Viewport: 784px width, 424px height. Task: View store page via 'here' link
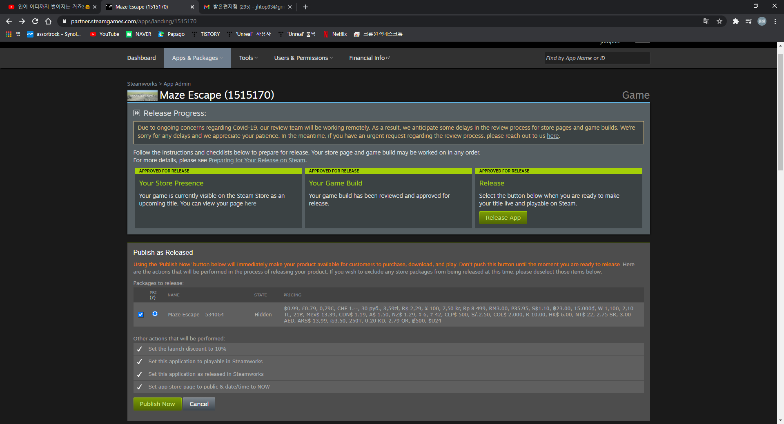(x=250, y=203)
